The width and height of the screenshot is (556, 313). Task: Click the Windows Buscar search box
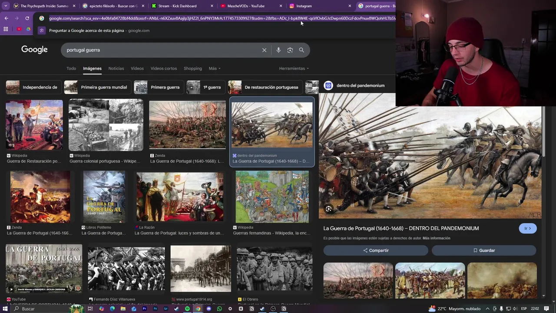tap(48, 309)
